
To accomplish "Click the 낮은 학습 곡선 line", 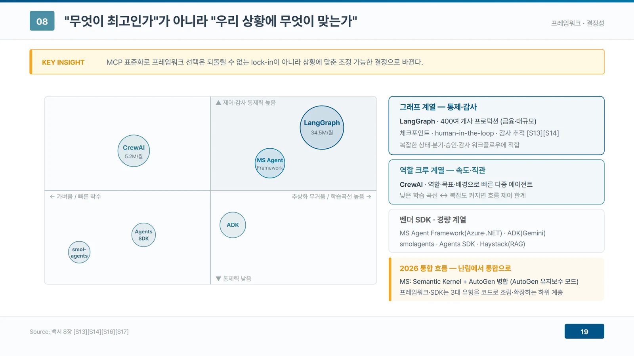I will [462, 195].
